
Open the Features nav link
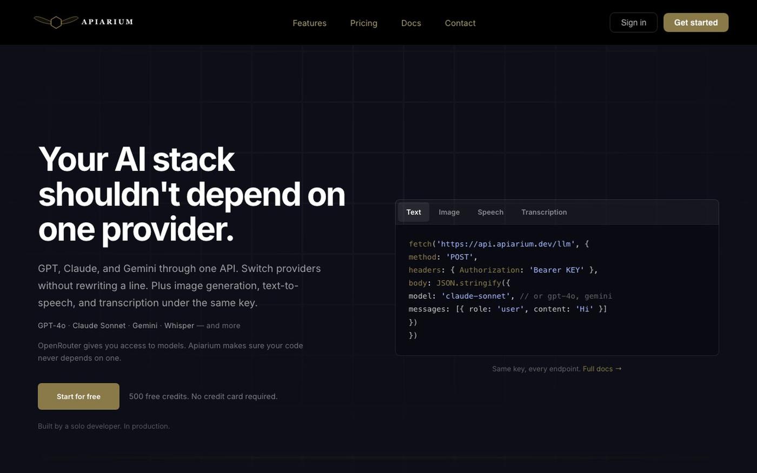[x=309, y=23]
